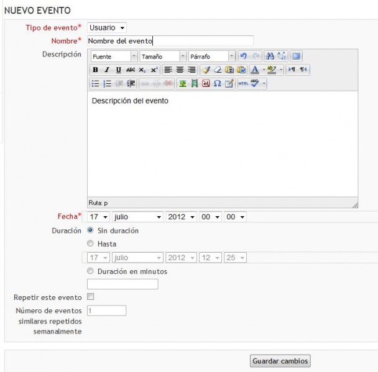Select the 'Sin duración' radio option
Viewport: 378px width, 372px height.
(x=91, y=230)
